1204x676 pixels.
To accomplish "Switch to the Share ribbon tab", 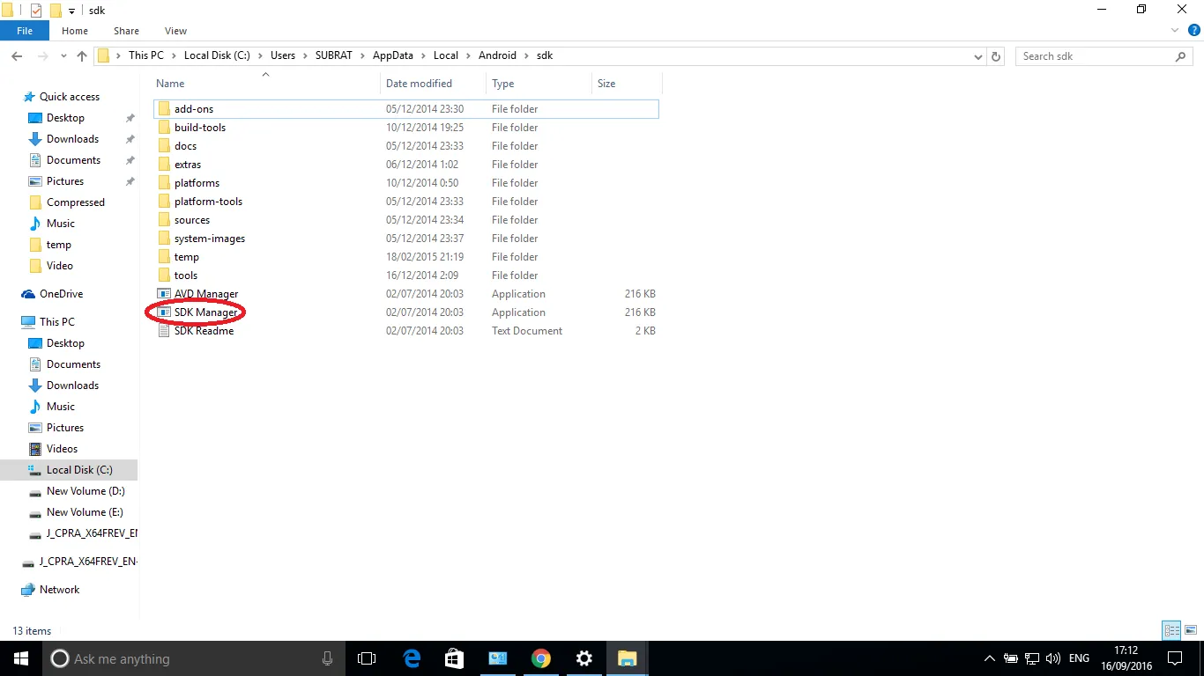I will pyautogui.click(x=126, y=31).
